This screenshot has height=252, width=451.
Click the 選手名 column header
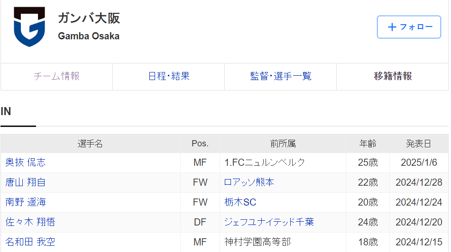pos(90,144)
